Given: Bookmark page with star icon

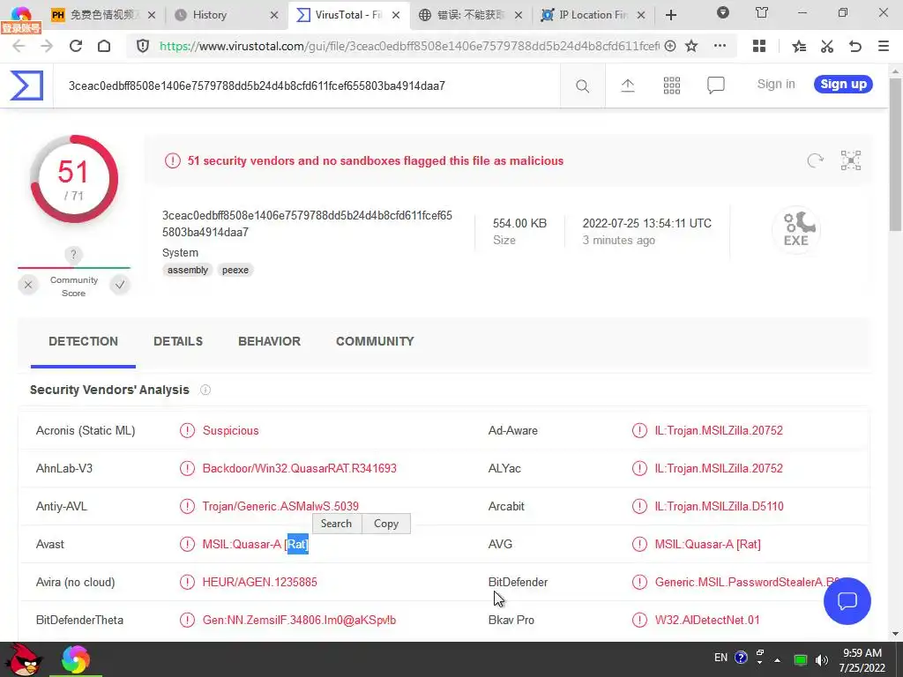Looking at the screenshot, I should 691,46.
